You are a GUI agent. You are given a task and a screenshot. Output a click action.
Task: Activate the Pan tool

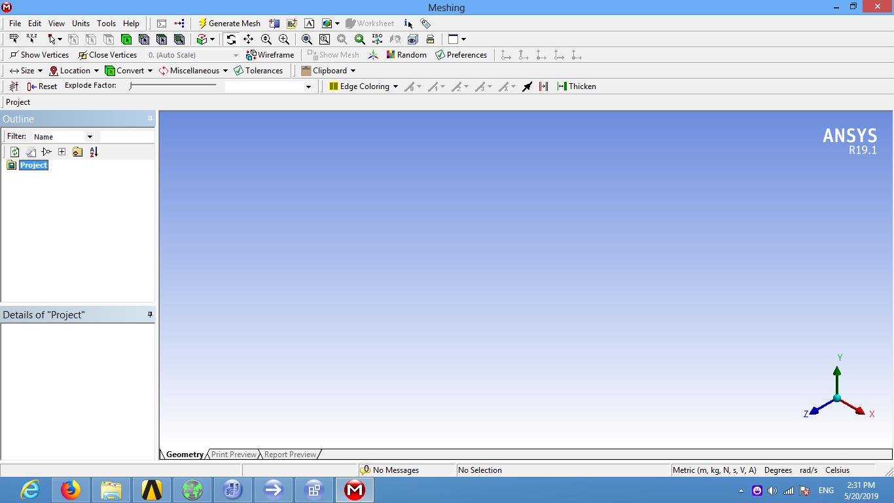click(249, 39)
